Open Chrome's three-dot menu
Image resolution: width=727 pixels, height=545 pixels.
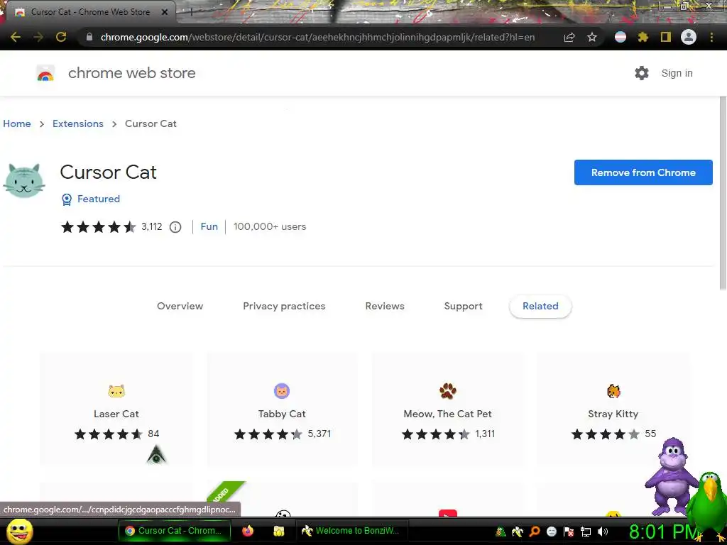[x=711, y=37]
